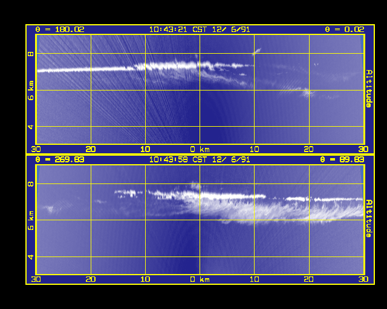Click '20' range label on θ = 269.83 side
387x309 pixels.
click(x=91, y=279)
